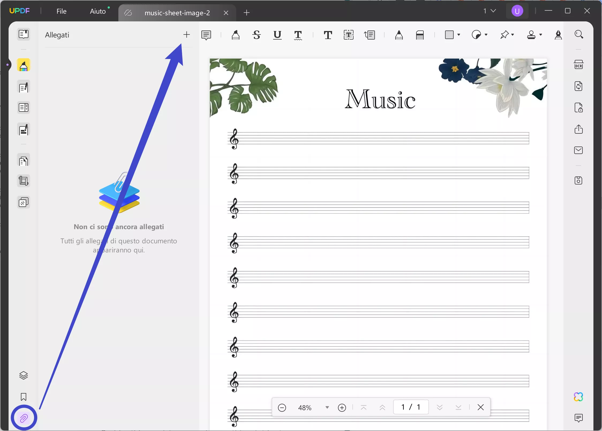Click the UPDF logo
This screenshot has height=431, width=602.
[20, 11]
